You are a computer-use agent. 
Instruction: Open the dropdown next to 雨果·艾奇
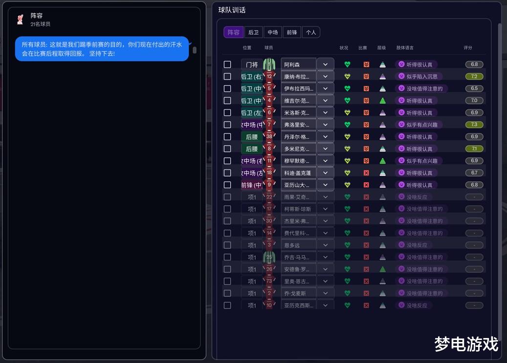click(x=325, y=197)
